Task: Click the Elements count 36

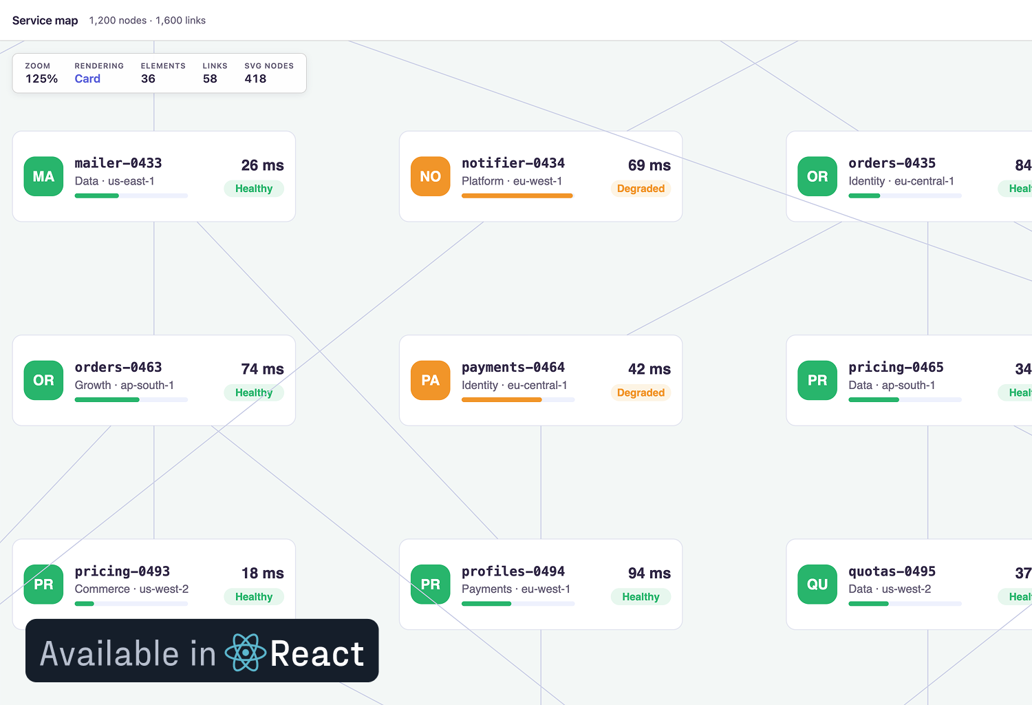Action: (148, 78)
